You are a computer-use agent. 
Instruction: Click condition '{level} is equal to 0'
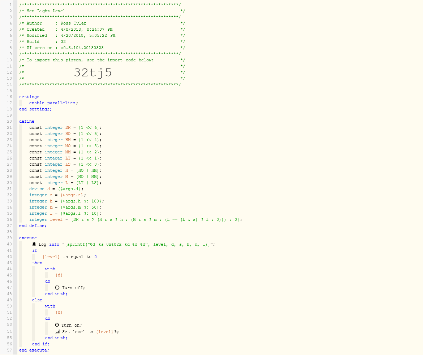(x=69, y=257)
